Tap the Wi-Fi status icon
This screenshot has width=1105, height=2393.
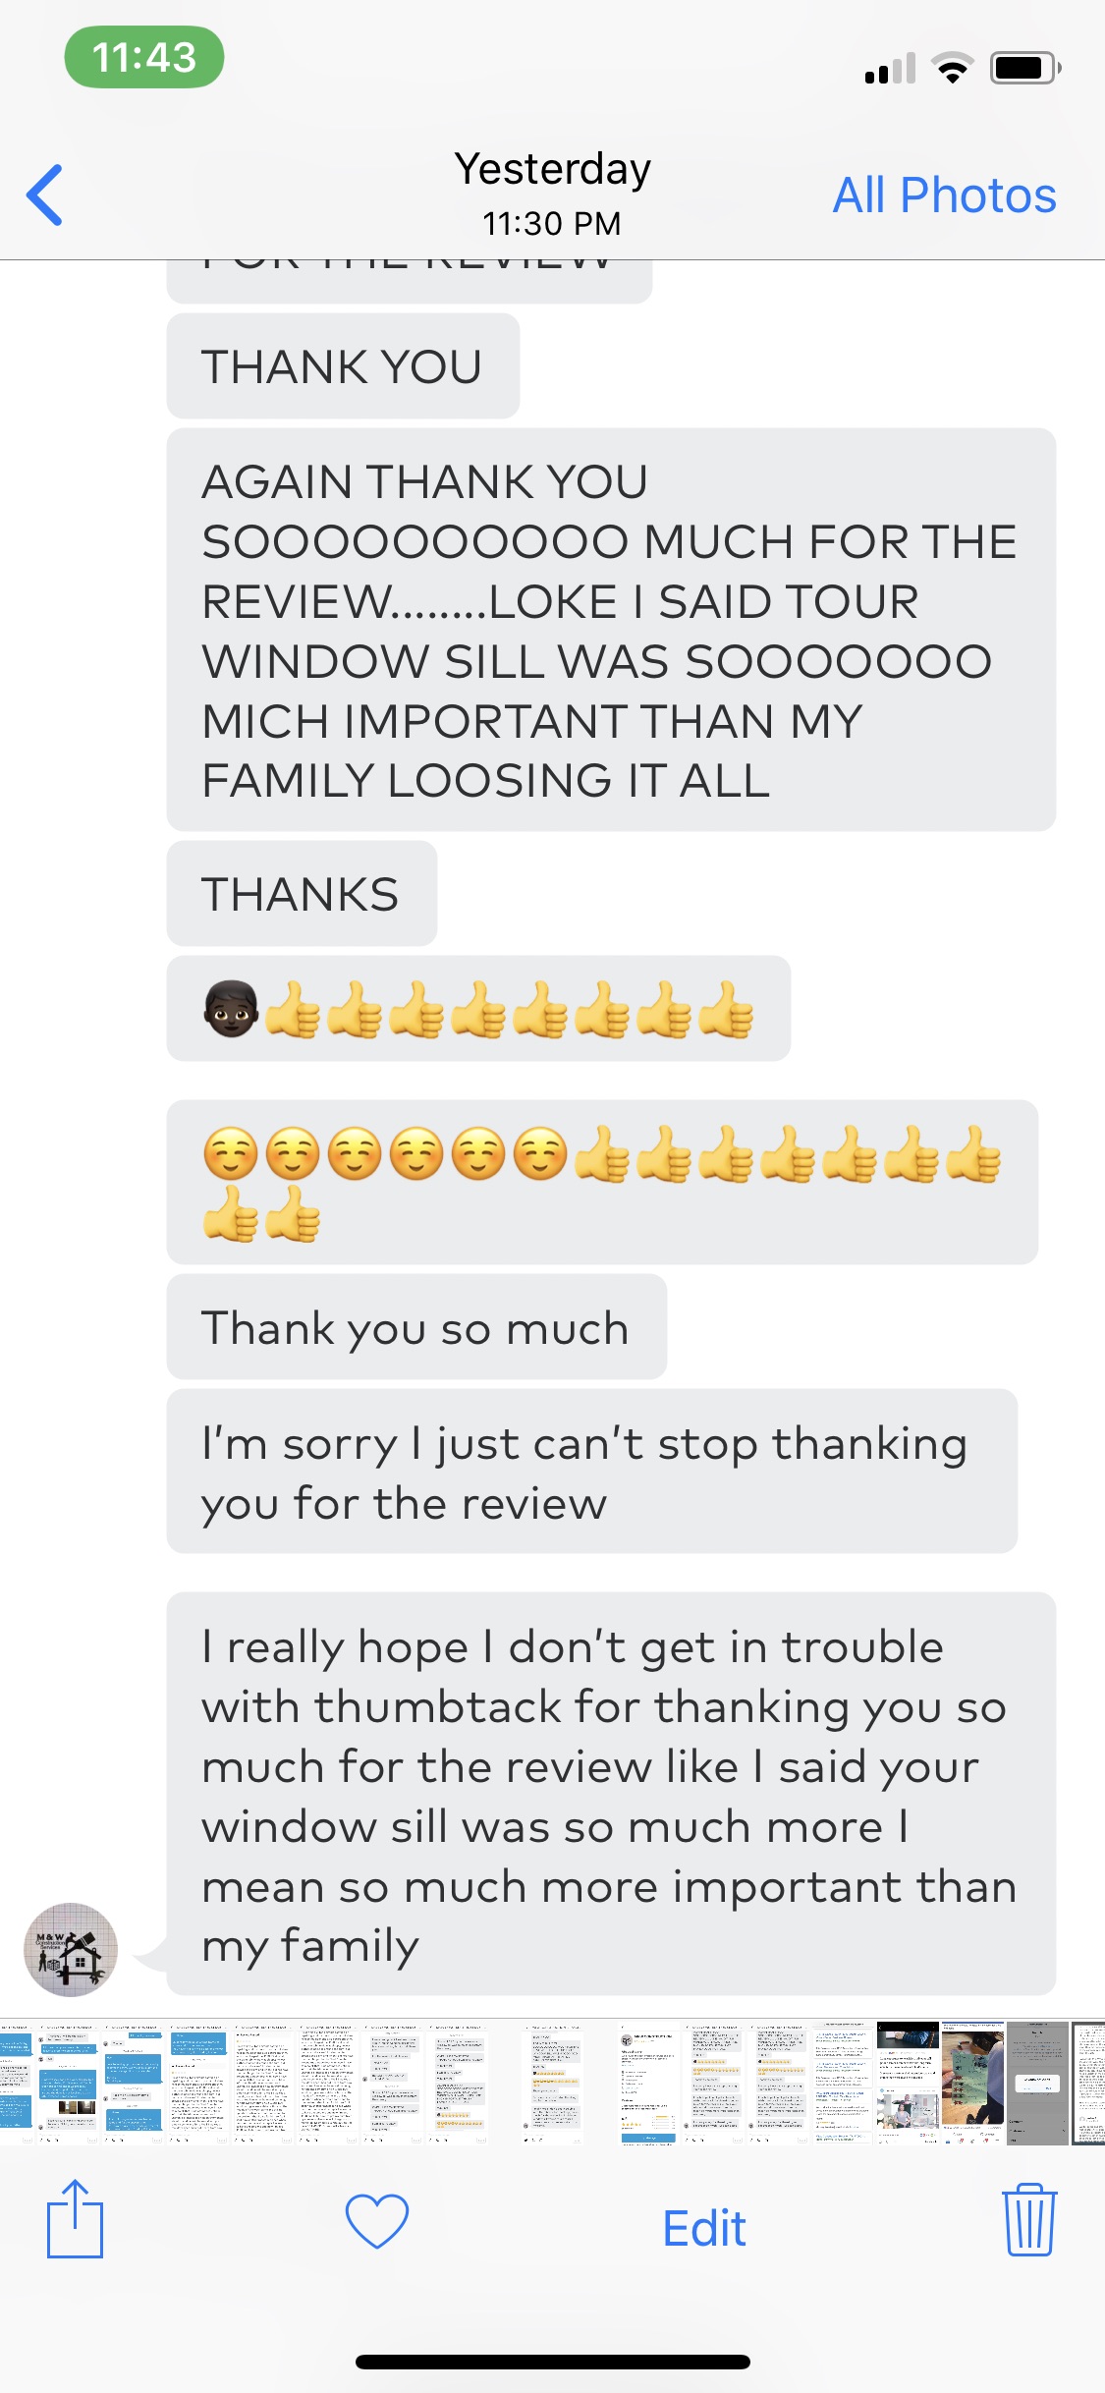pyautogui.click(x=952, y=68)
